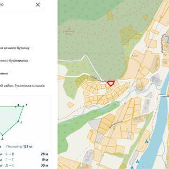Image resolution: width=169 pixels, height=169 pixels.
Task: Select vertex Д on parcel outline diagram
Action: [x=2, y=135]
